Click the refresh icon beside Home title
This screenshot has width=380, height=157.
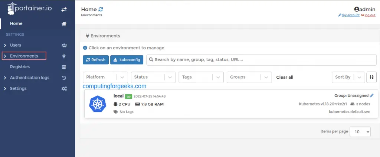[x=101, y=9]
